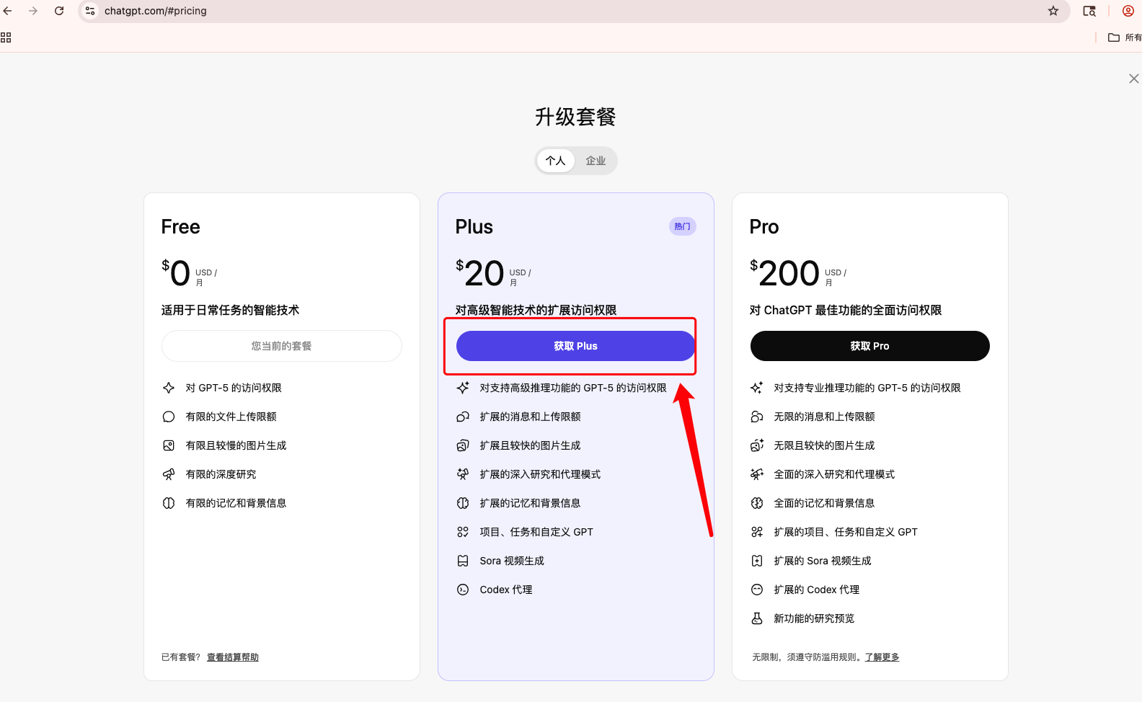Click icon beside 扩展的深入研究和代理模式
The height and width of the screenshot is (702, 1142).
point(463,474)
